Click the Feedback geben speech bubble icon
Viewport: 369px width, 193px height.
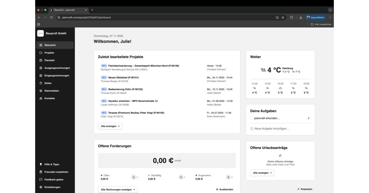coord(41,180)
